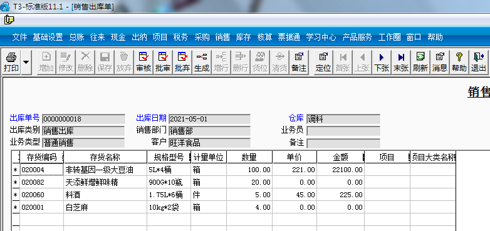This screenshot has width=490, height=231.
Task: Go to first record with 首张
Action: pos(343,62)
